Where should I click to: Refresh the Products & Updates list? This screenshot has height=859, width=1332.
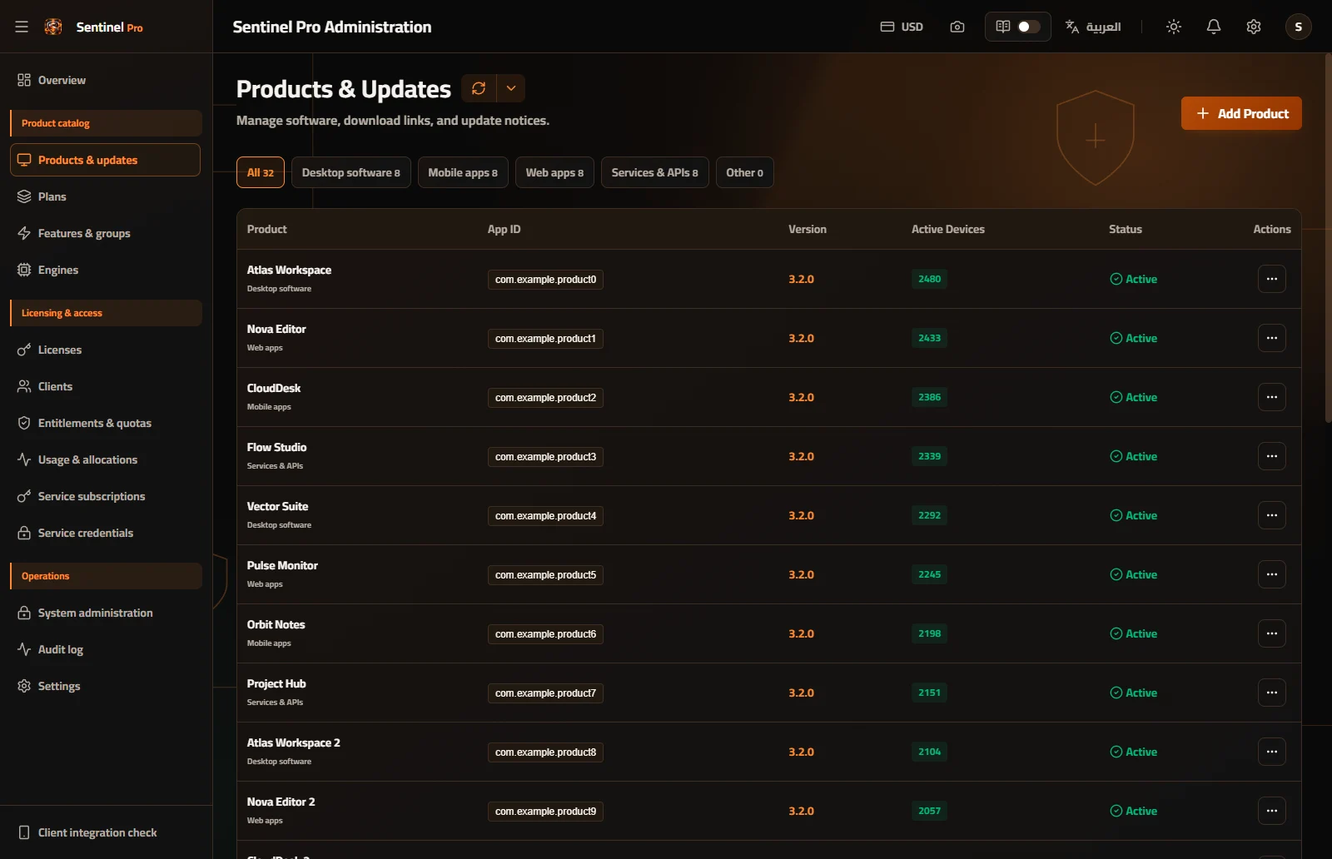(x=479, y=88)
